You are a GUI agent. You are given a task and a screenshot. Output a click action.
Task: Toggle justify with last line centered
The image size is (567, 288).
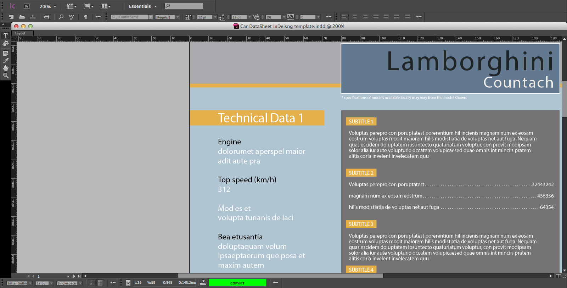click(386, 17)
